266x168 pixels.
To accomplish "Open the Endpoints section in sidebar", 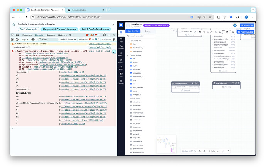I will tap(121, 54).
